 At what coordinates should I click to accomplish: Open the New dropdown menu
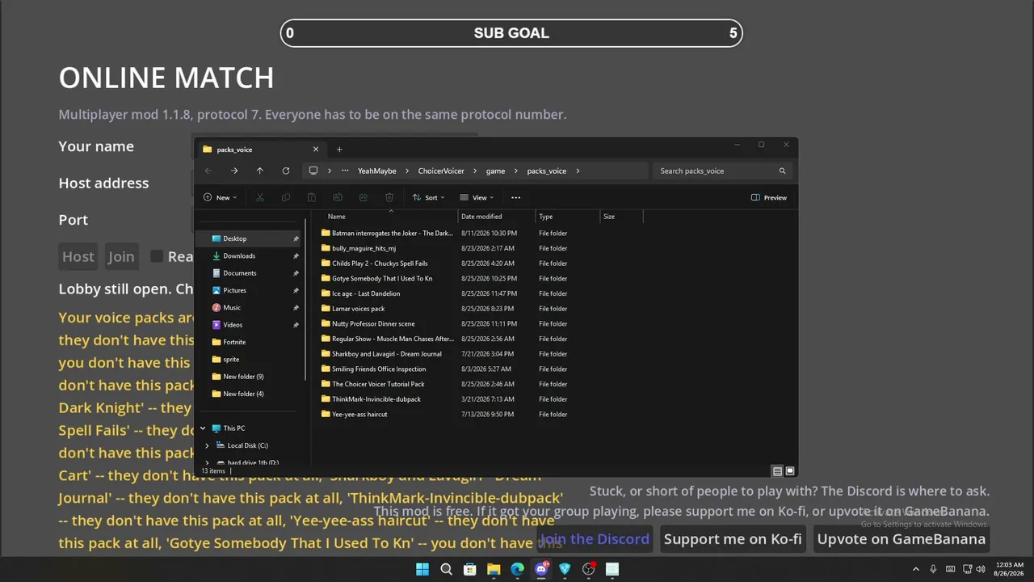coord(221,197)
